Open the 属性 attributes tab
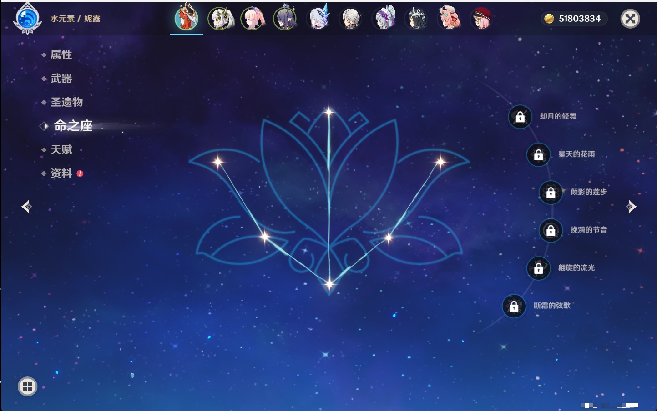This screenshot has width=657, height=411. click(61, 55)
